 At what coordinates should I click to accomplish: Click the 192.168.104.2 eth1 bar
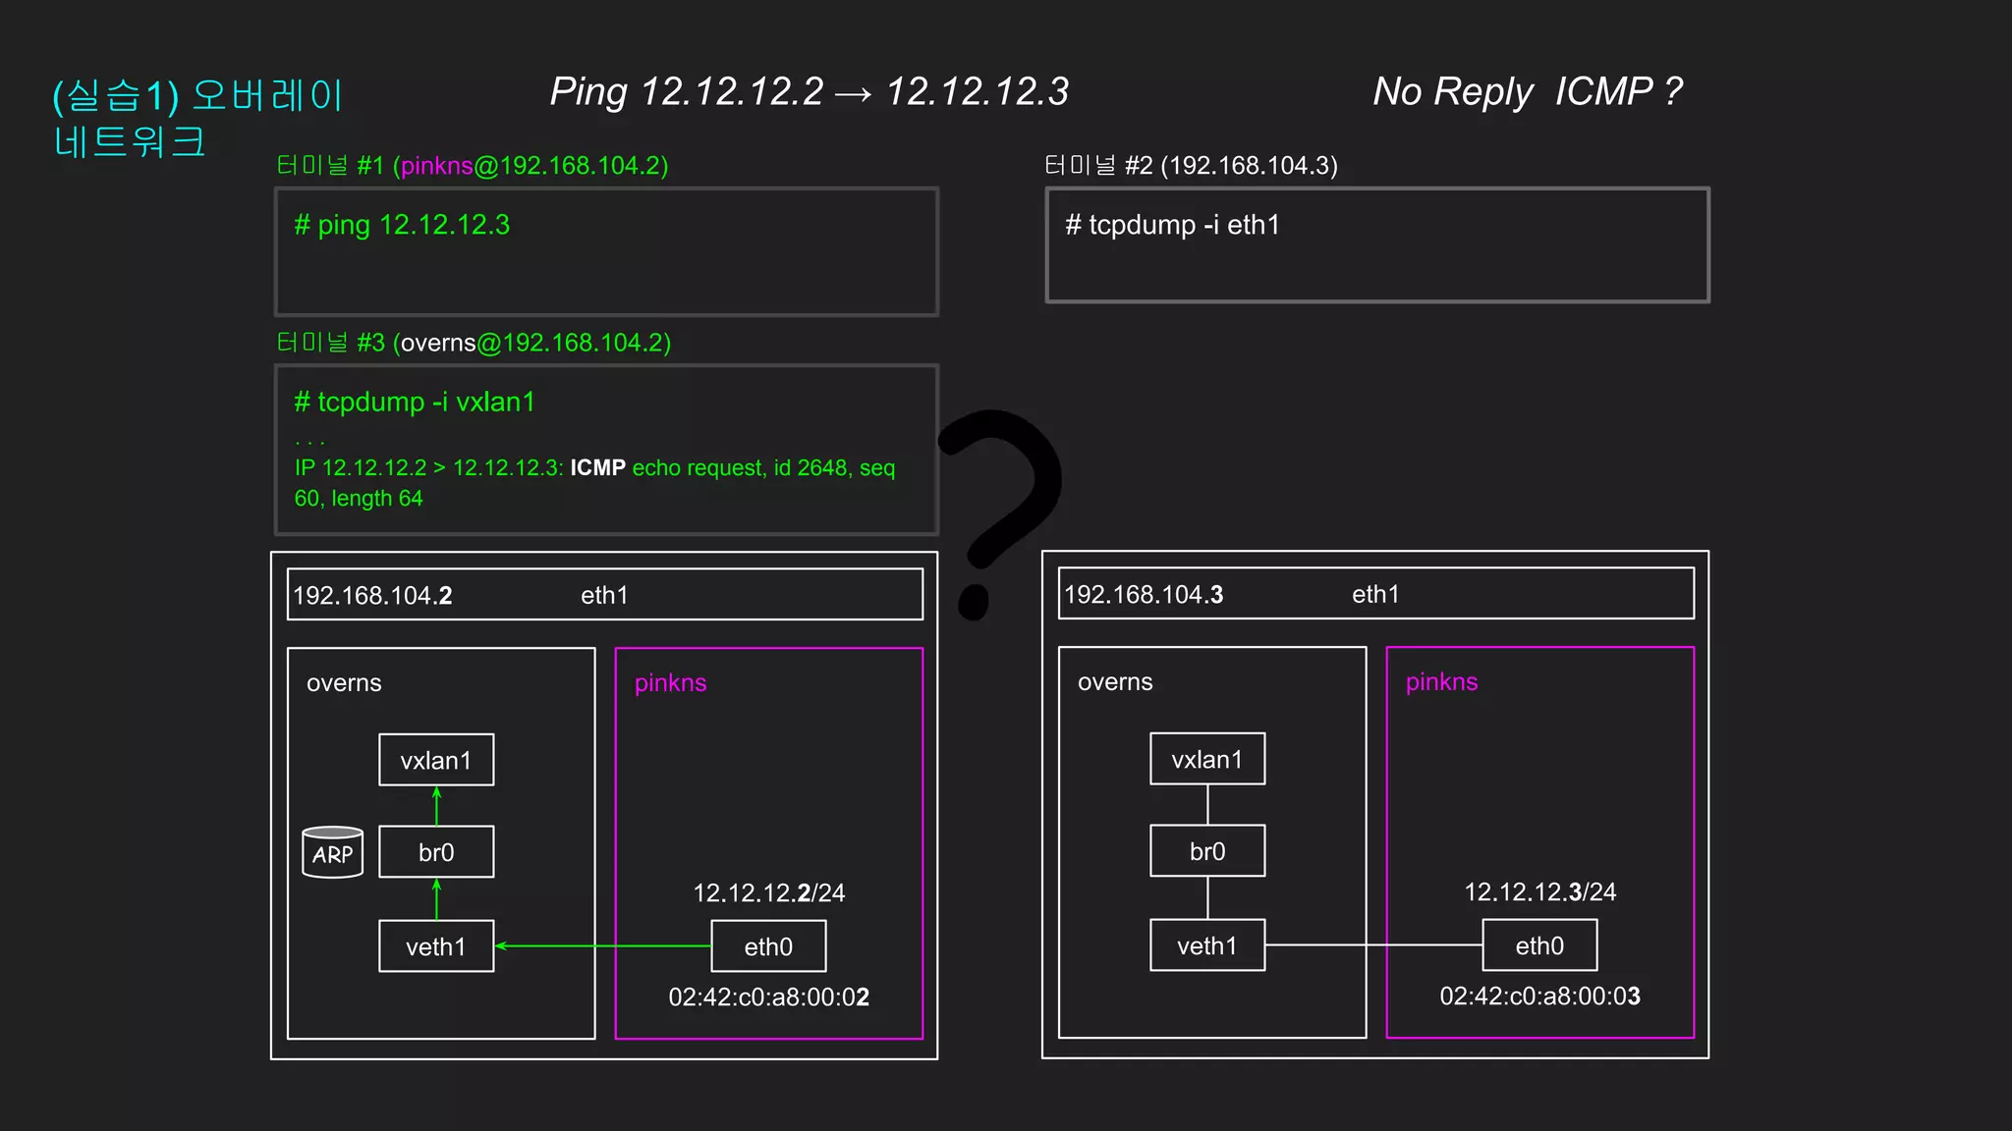(x=604, y=595)
